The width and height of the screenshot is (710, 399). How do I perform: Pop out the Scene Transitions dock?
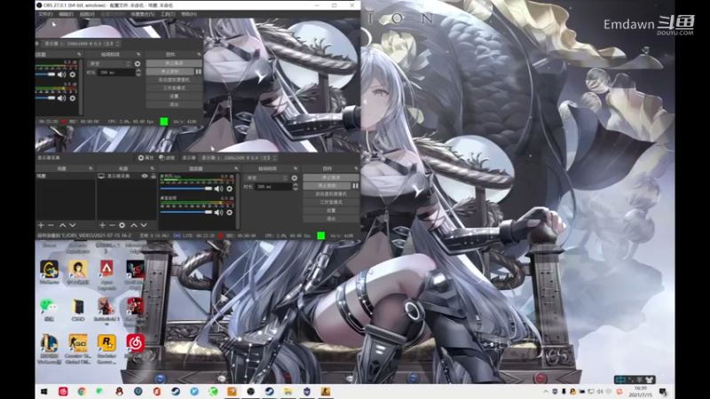coord(296,168)
